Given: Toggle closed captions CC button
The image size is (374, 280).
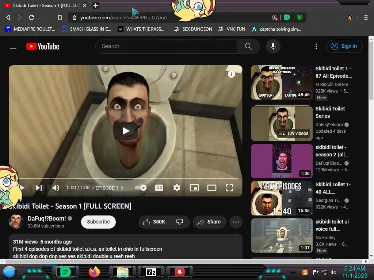Looking at the screenshot, I should coord(159,188).
